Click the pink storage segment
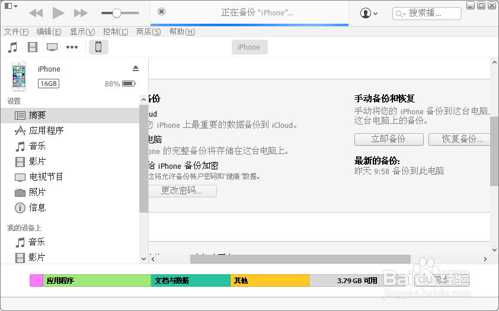Viewport: 499px width, 311px height. pyautogui.click(x=37, y=280)
